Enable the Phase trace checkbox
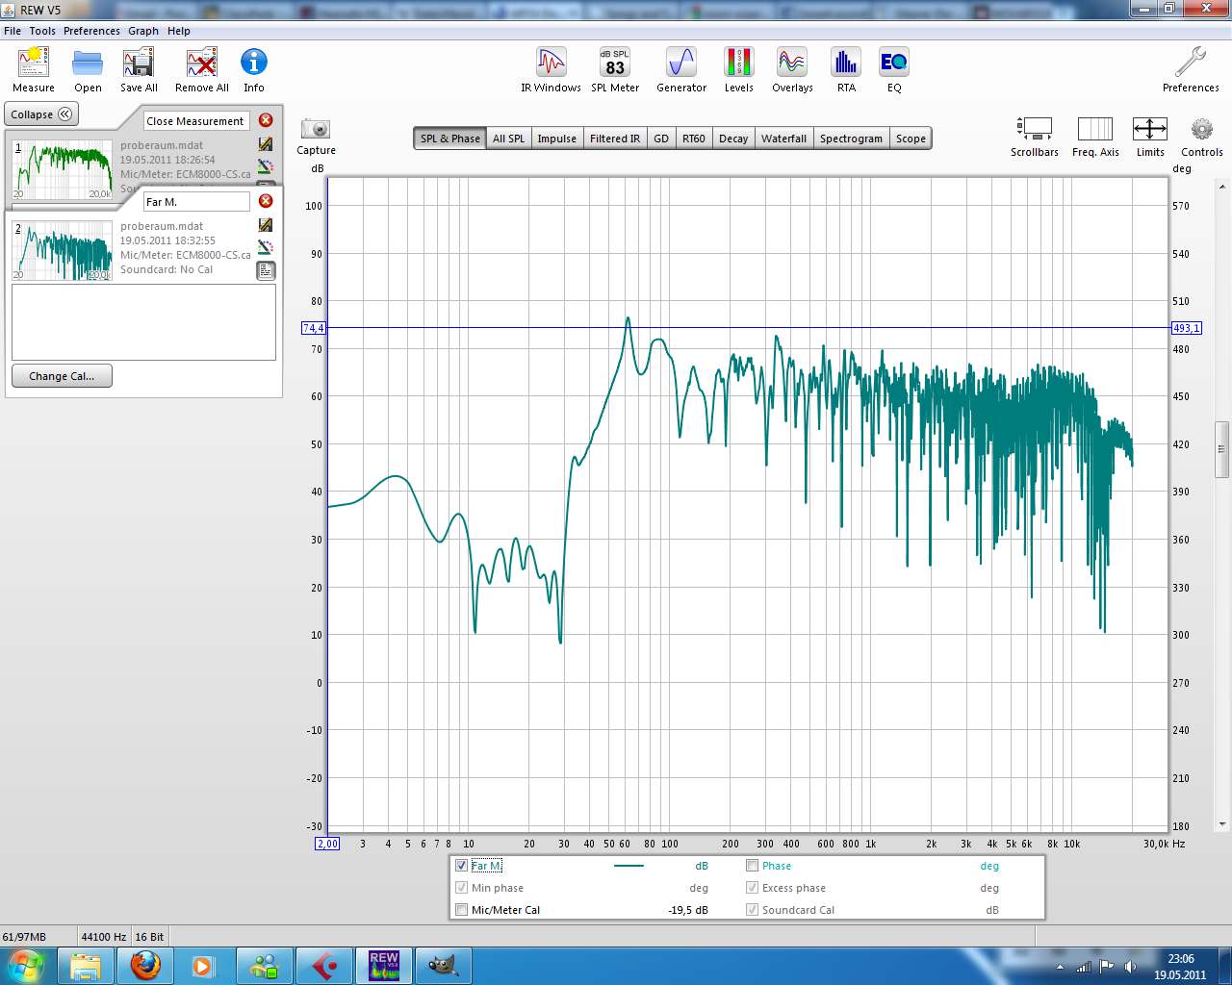The image size is (1232, 985). [753, 866]
